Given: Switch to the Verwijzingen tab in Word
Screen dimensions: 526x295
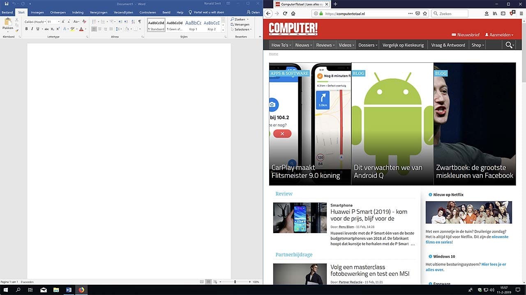Looking at the screenshot, I should tap(99, 12).
